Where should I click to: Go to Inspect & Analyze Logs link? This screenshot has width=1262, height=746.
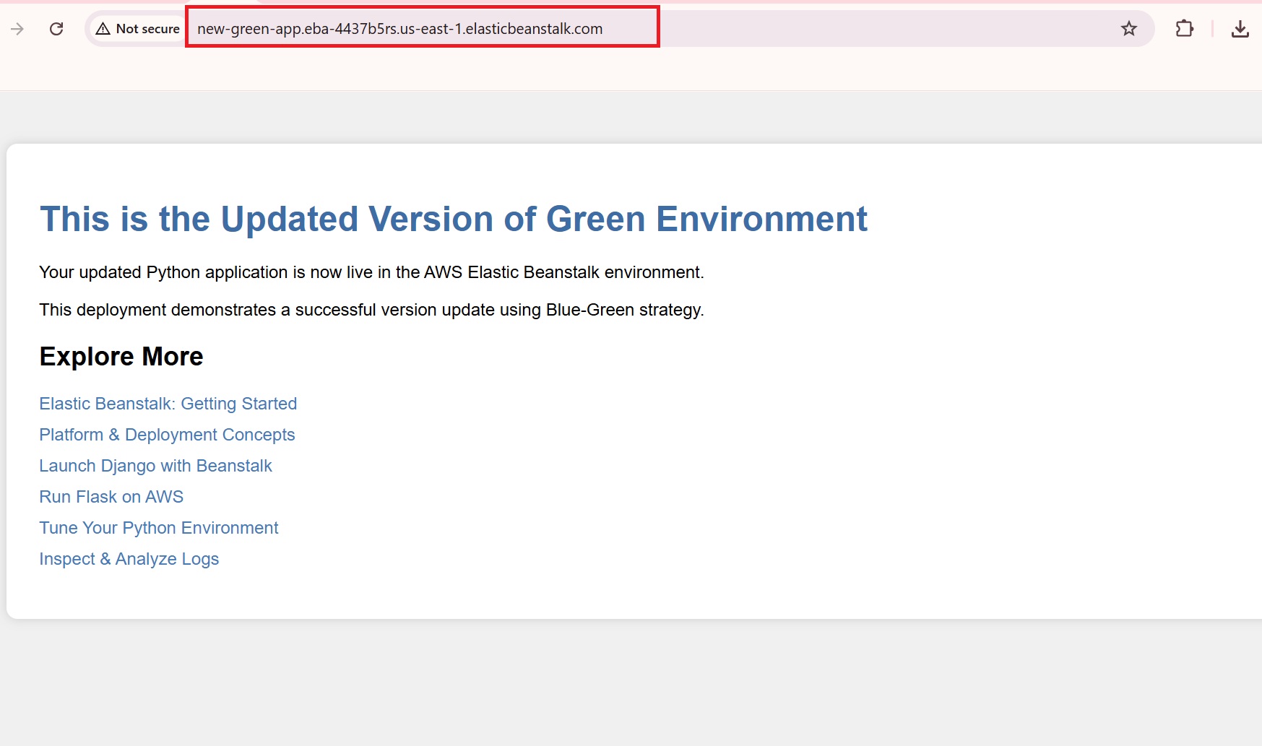[x=129, y=559]
